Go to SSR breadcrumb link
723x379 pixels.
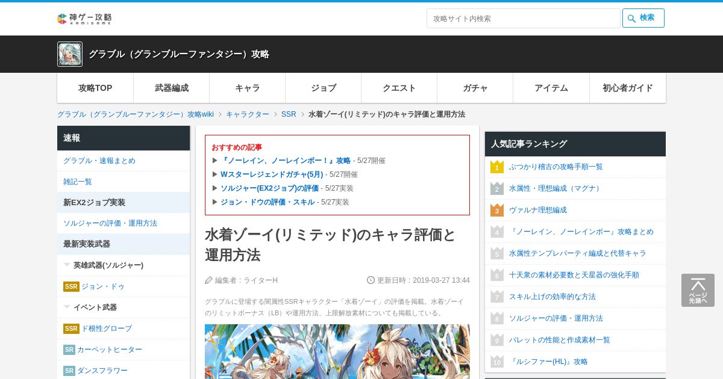click(x=289, y=114)
